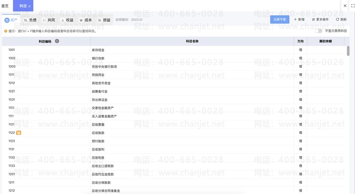Screen dimensions: 355x194
Task: Click the 刷新 refresh button
Action: tap(341, 19)
